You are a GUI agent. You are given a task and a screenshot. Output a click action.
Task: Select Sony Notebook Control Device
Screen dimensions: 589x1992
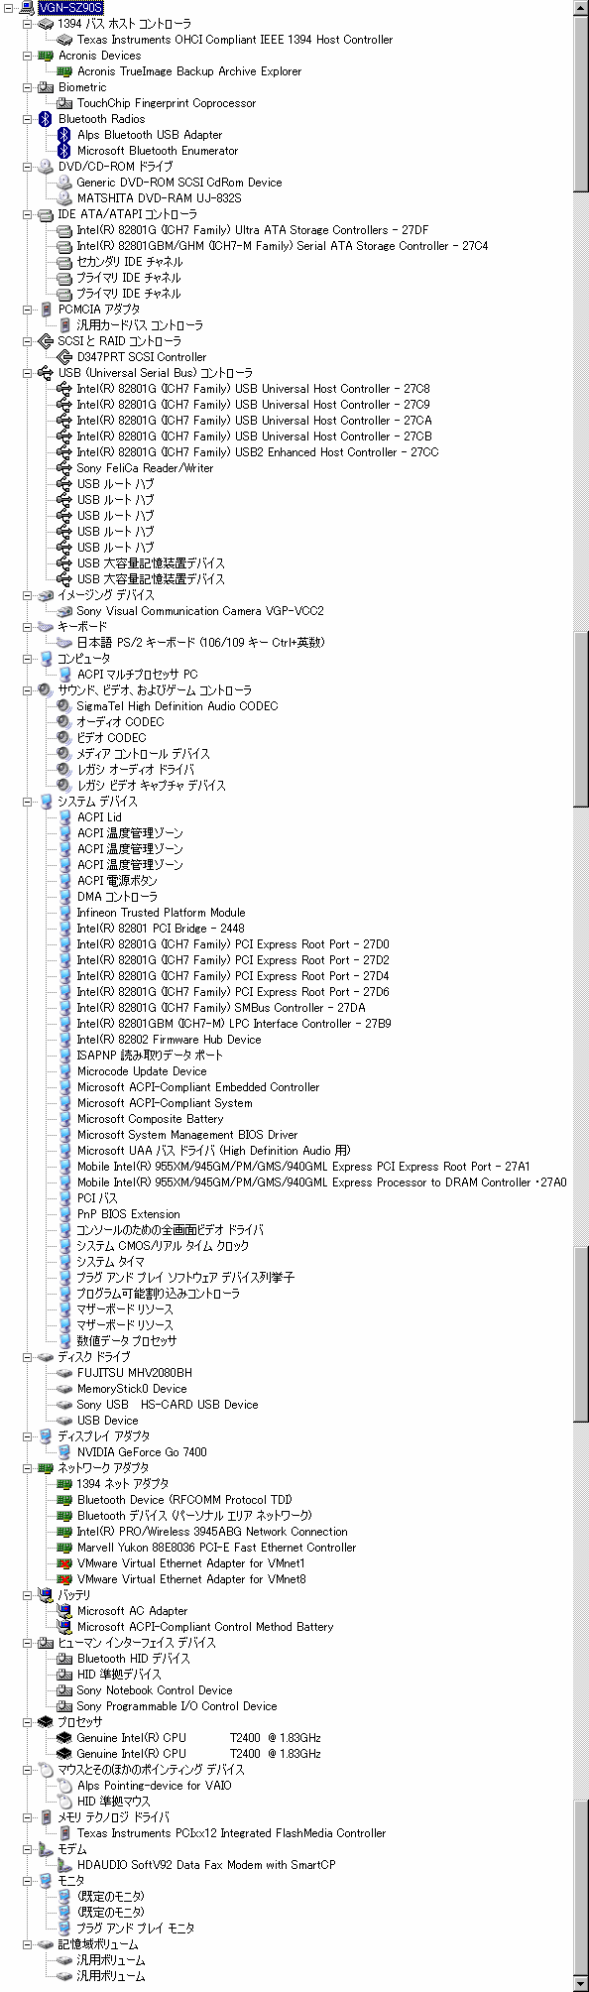pos(155,1690)
